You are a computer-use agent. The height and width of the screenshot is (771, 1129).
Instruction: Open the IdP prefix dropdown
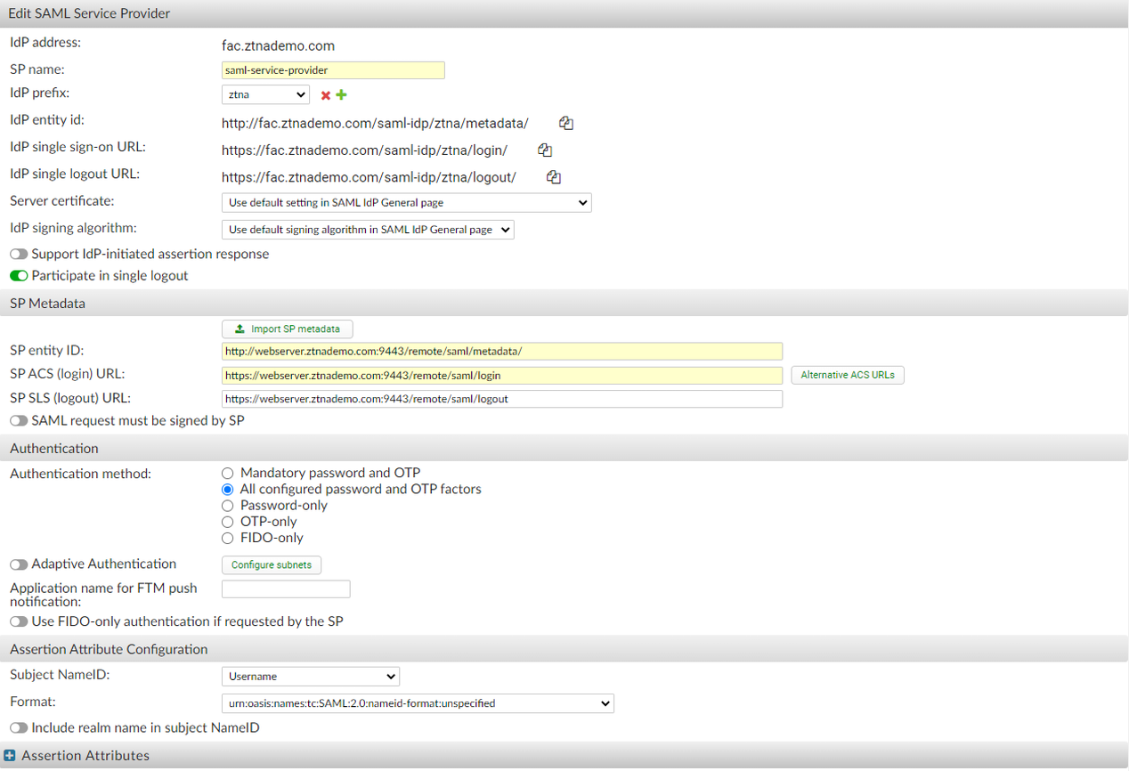[x=265, y=94]
